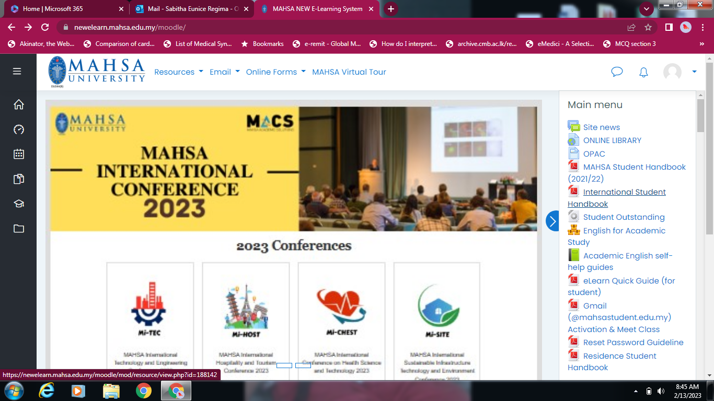Viewport: 714px width, 401px height.
Task: Open Residence Student Handbook link
Action: pyautogui.click(x=612, y=361)
